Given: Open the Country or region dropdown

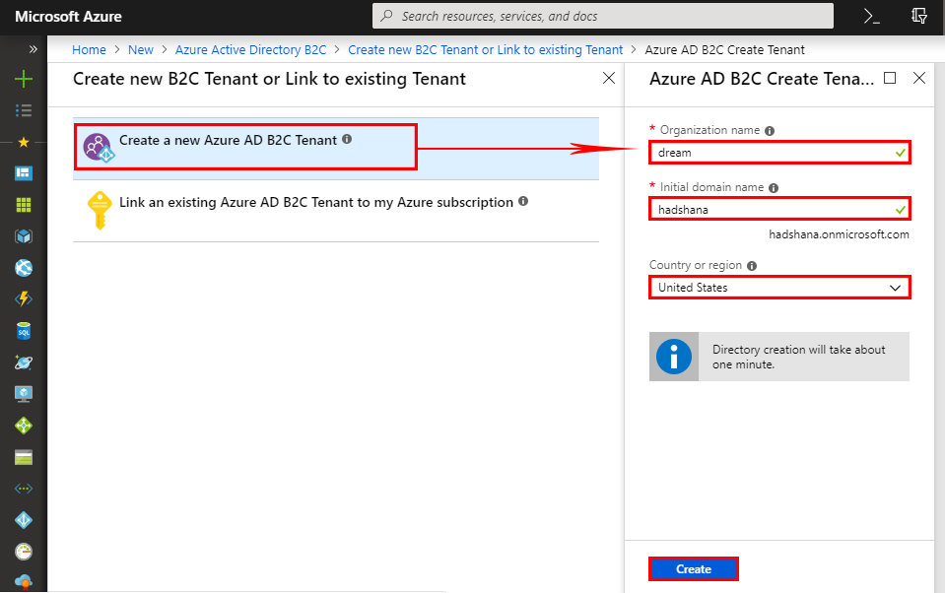Looking at the screenshot, I should (779, 288).
